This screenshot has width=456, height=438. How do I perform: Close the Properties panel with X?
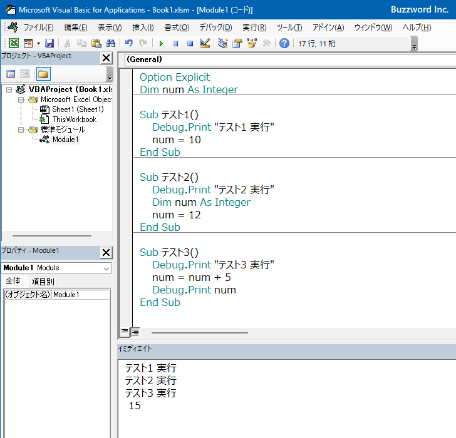[106, 252]
